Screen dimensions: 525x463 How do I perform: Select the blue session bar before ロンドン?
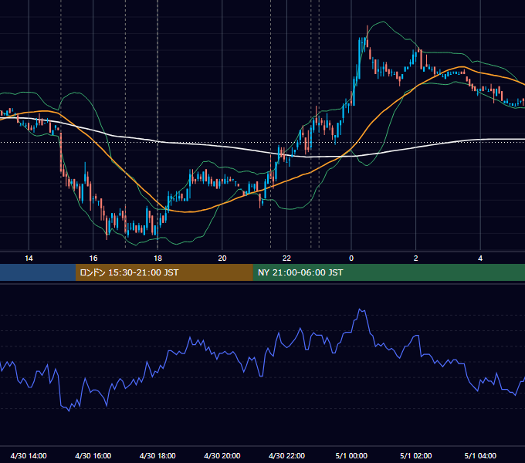pyautogui.click(x=38, y=272)
